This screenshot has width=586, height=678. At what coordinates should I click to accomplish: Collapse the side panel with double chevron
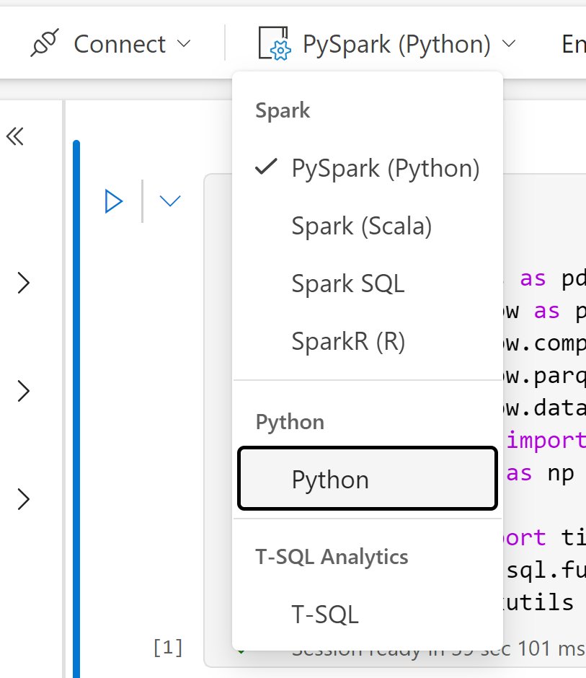(15, 136)
